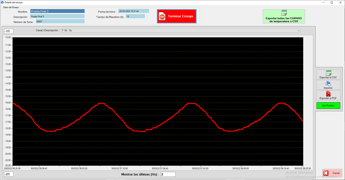Click the Exportar a PDF document icon
345x180 pixels.
pyautogui.click(x=328, y=94)
